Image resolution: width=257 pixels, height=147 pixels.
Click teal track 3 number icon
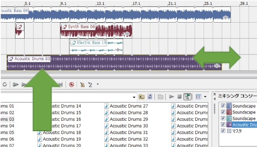coord(229,118)
